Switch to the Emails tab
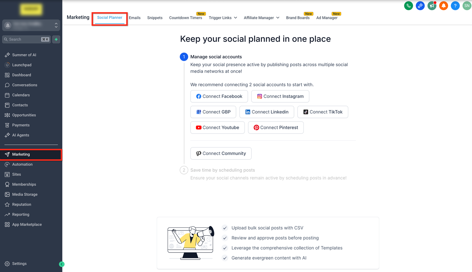 click(135, 18)
